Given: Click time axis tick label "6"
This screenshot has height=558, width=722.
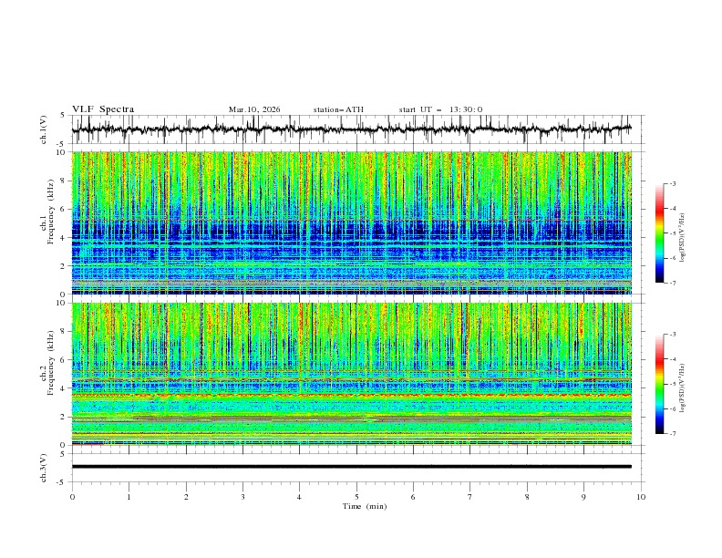Looking at the screenshot, I should tap(413, 497).
